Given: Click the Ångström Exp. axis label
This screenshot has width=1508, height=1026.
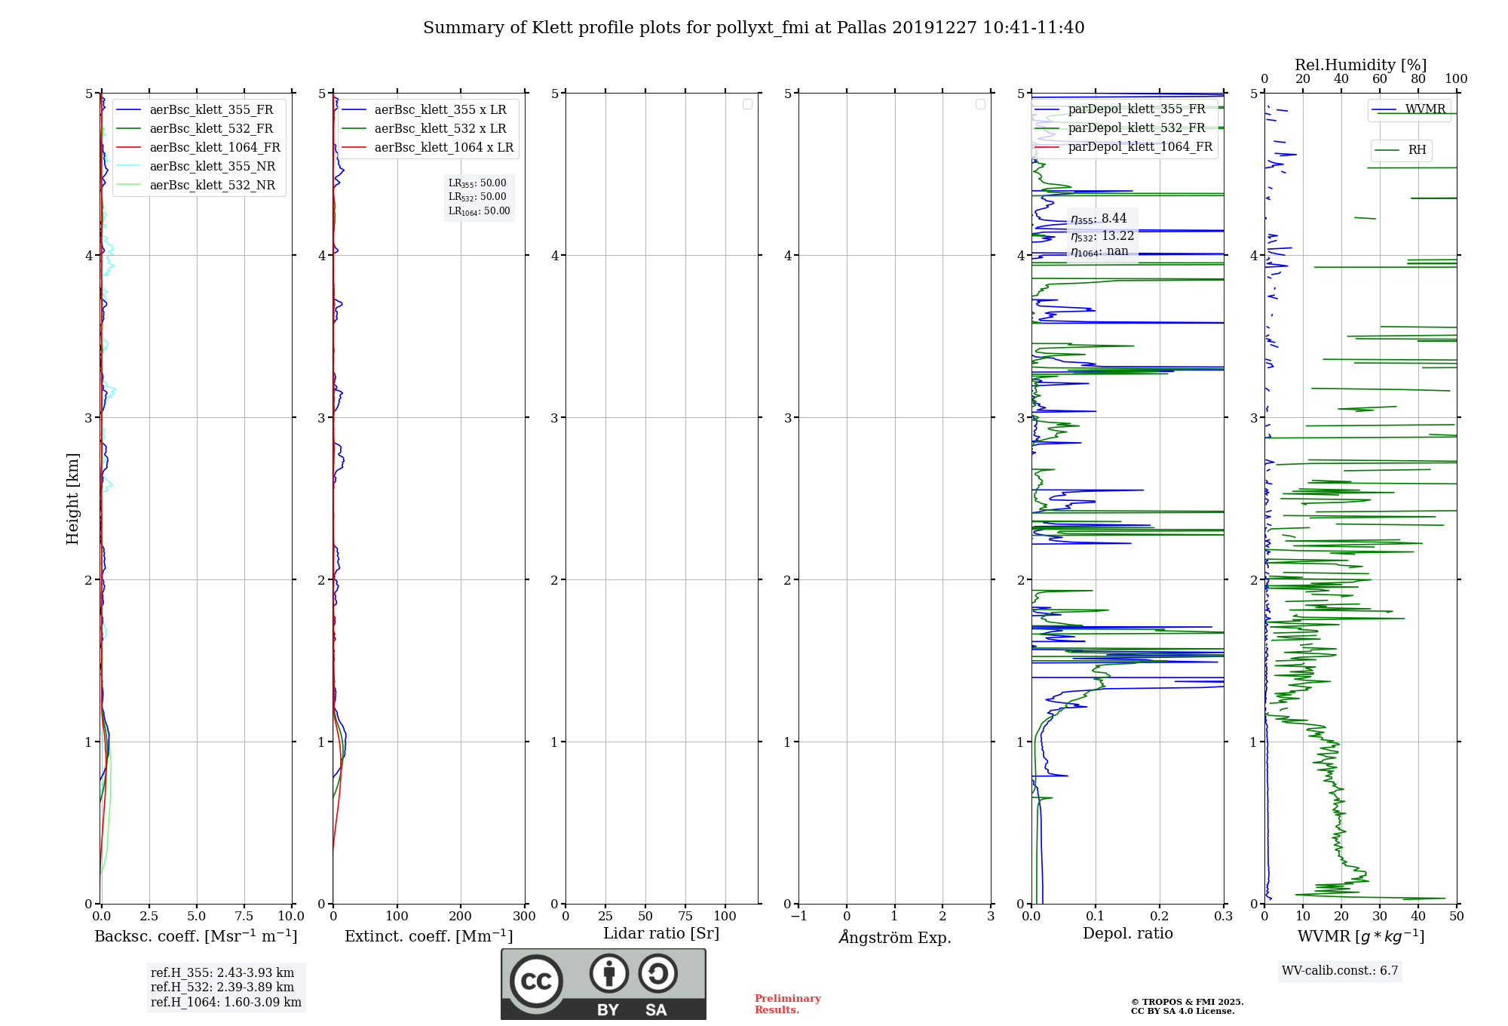Looking at the screenshot, I should [895, 937].
